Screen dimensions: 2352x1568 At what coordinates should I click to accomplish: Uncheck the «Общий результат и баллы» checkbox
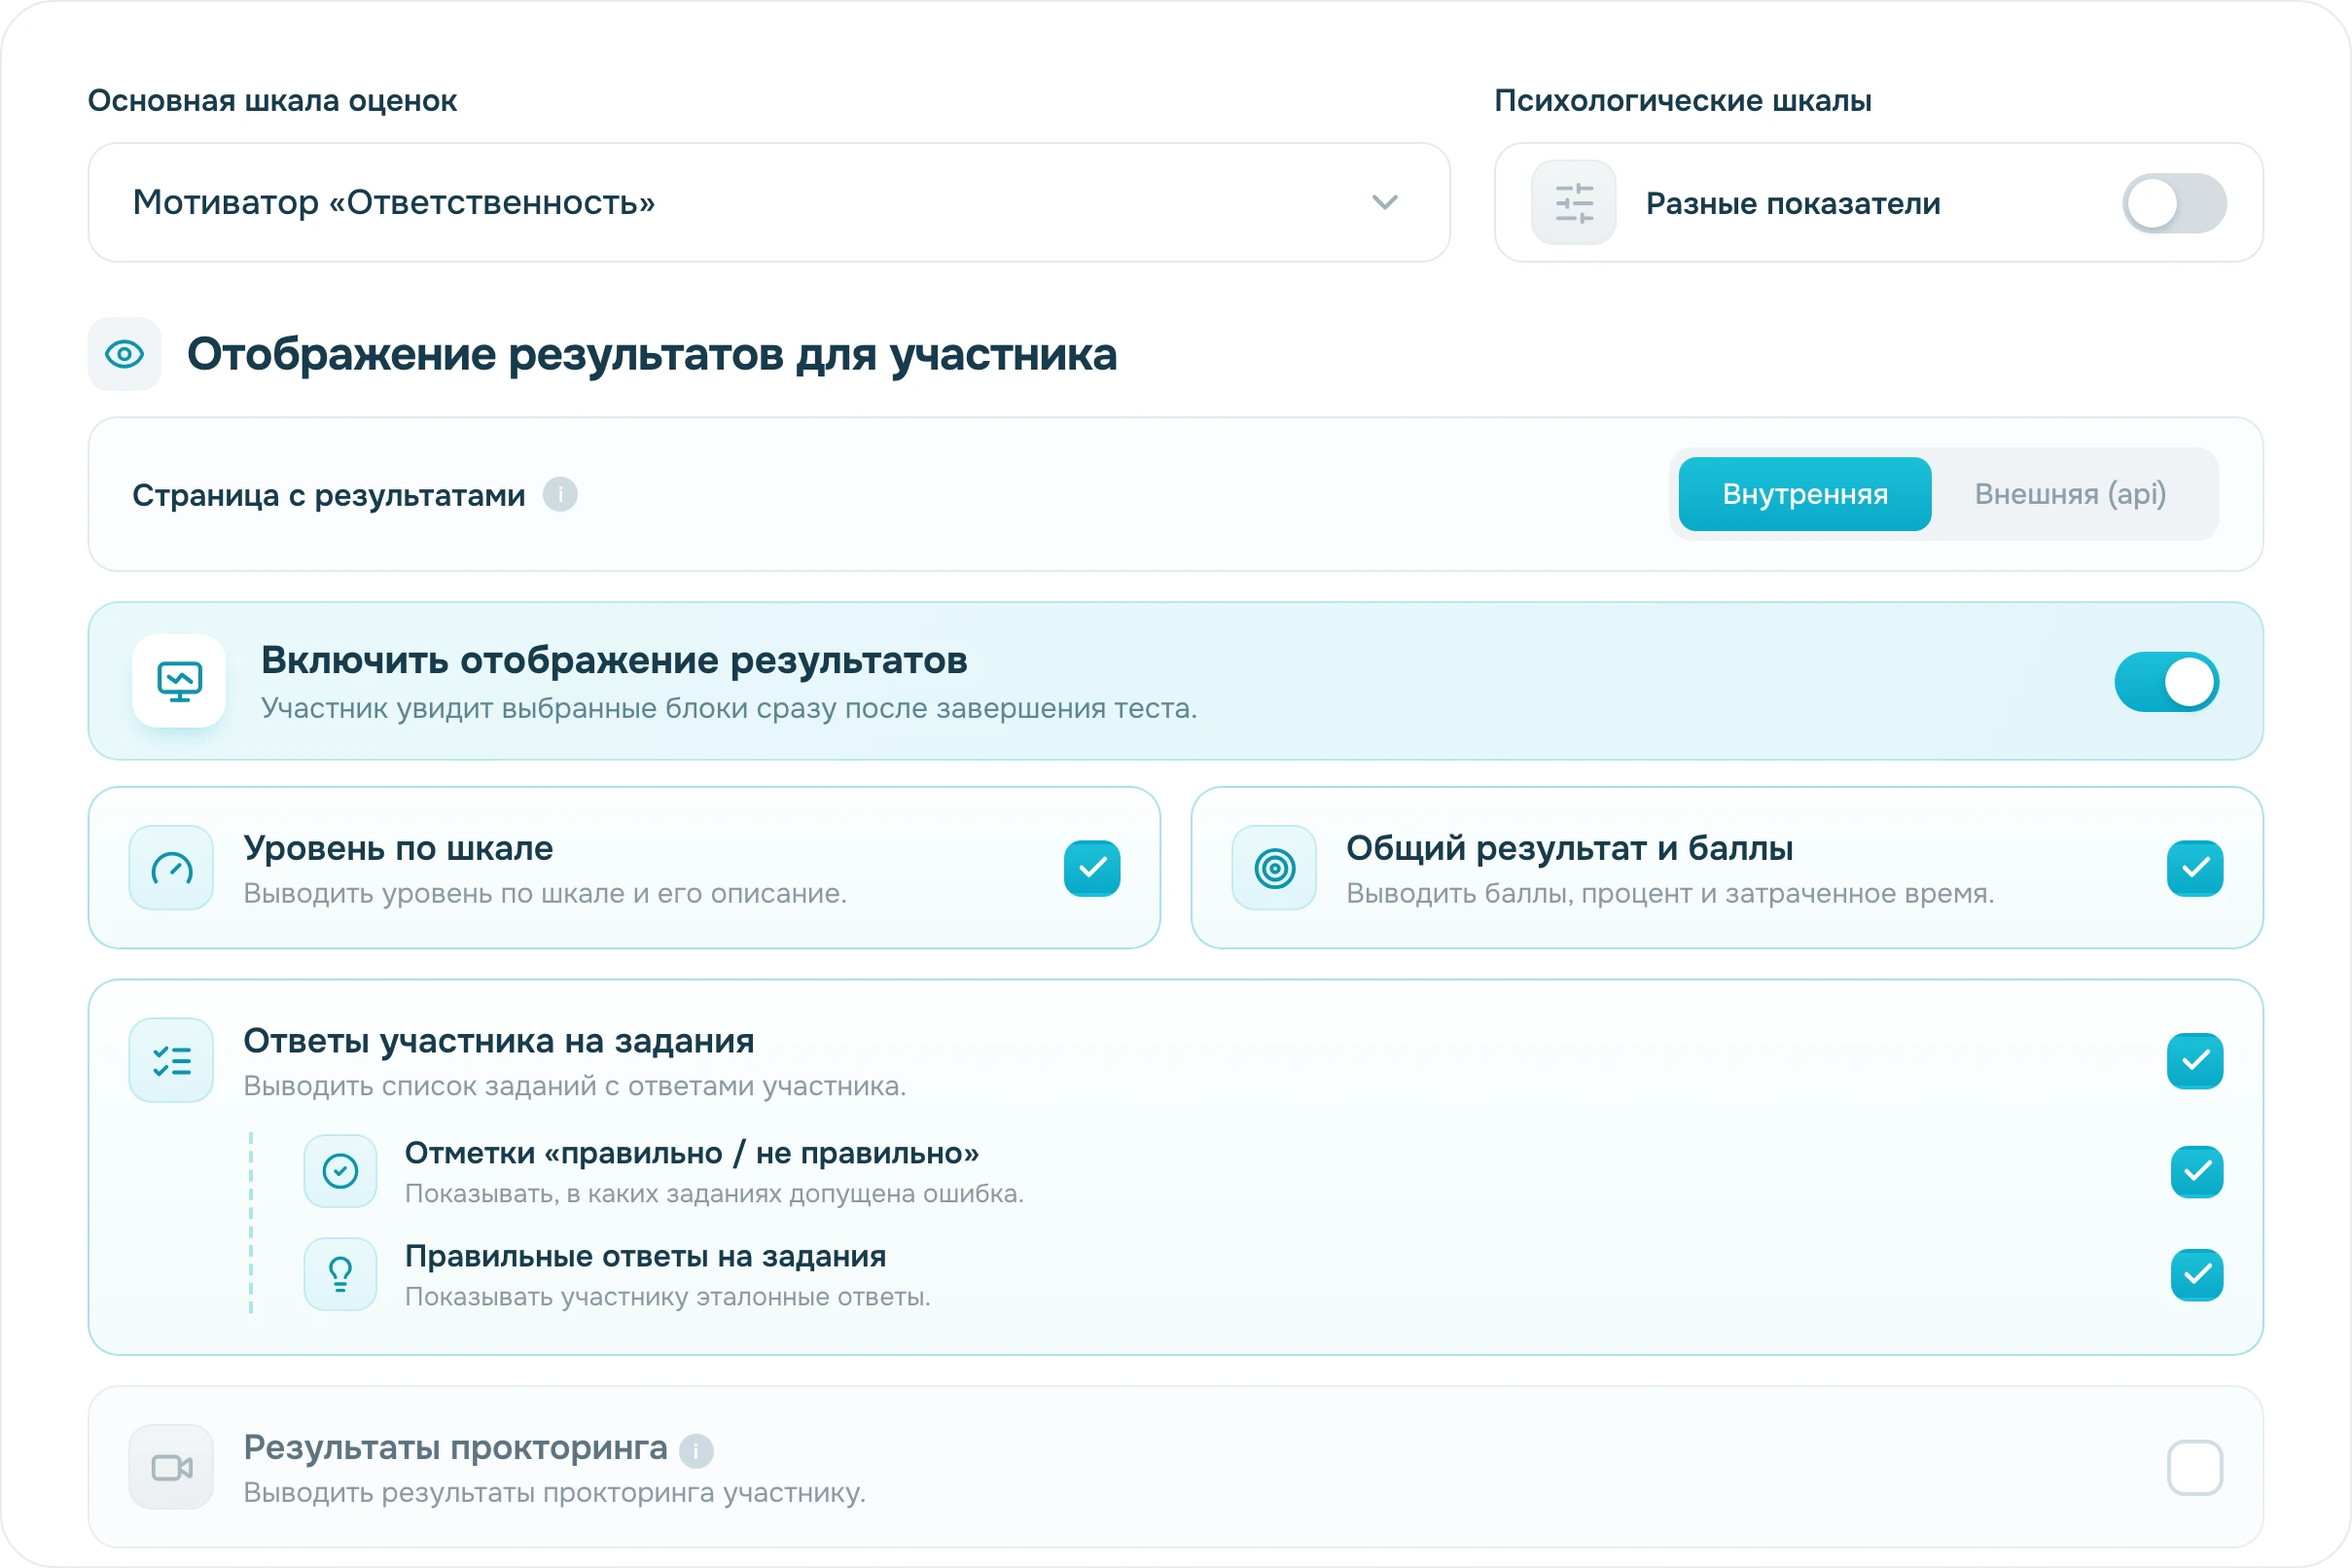pyautogui.click(x=2195, y=868)
